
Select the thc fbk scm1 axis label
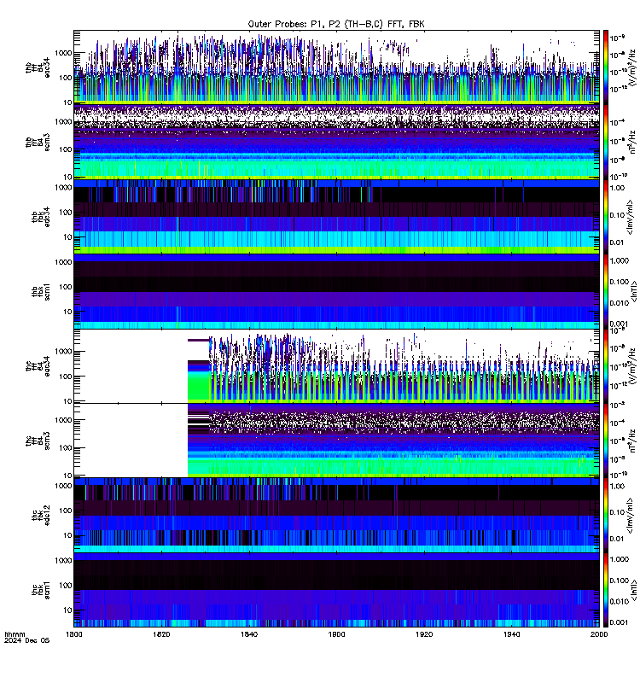[41, 590]
